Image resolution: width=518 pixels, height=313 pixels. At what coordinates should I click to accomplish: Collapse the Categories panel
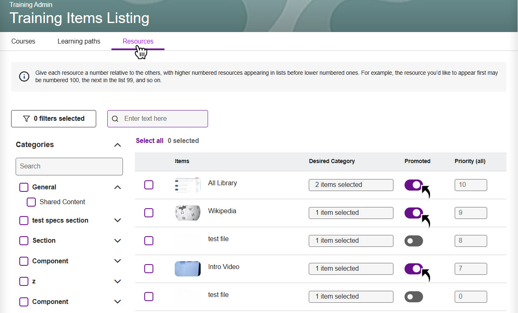[118, 145]
